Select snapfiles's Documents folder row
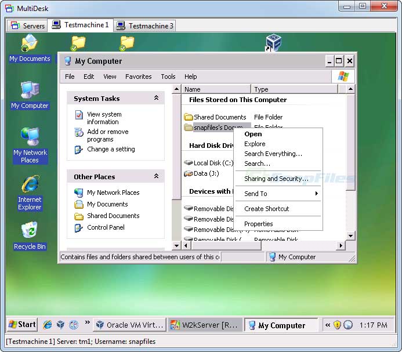This screenshot has height=352, width=402. coord(218,128)
